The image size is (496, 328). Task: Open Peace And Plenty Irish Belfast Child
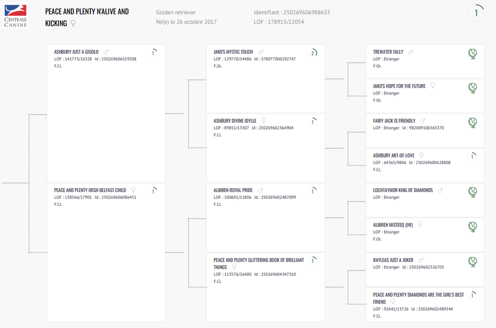[x=90, y=190]
